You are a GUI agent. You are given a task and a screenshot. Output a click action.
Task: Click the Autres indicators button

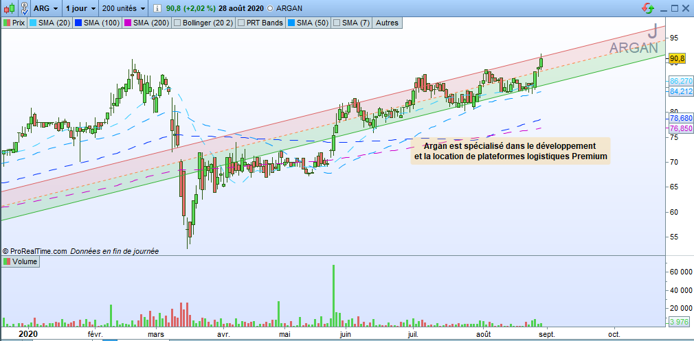point(388,23)
